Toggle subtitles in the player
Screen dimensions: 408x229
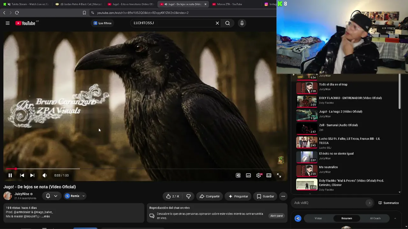(x=248, y=175)
